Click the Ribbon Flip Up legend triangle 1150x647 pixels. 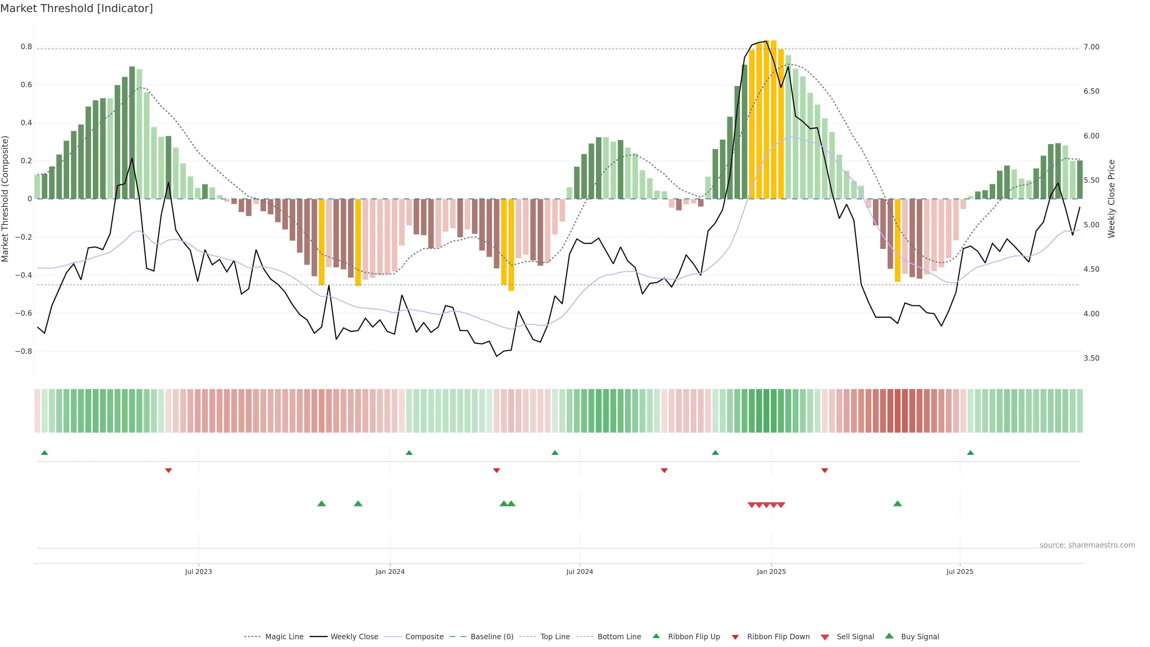click(x=656, y=636)
